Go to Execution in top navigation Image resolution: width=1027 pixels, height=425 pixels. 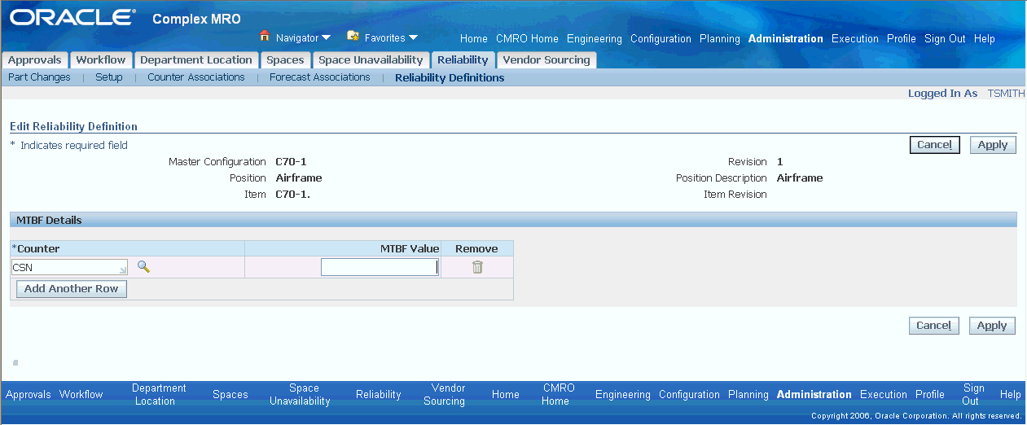coord(855,38)
